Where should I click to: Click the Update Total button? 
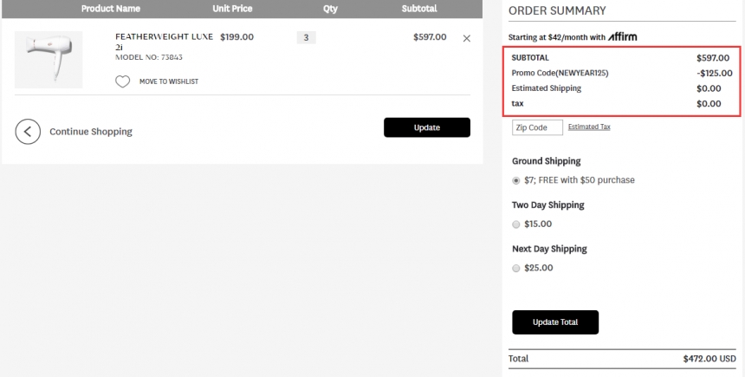[555, 322]
